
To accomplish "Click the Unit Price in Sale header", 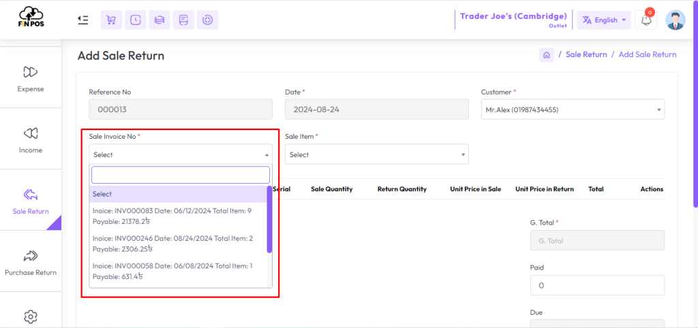I will (x=475, y=189).
